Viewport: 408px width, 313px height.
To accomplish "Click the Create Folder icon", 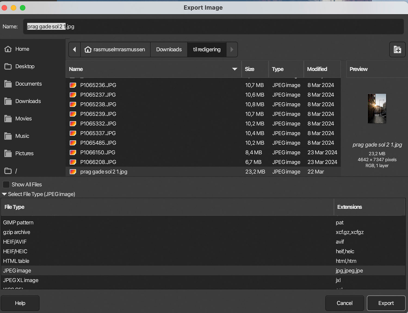I will 397,50.
